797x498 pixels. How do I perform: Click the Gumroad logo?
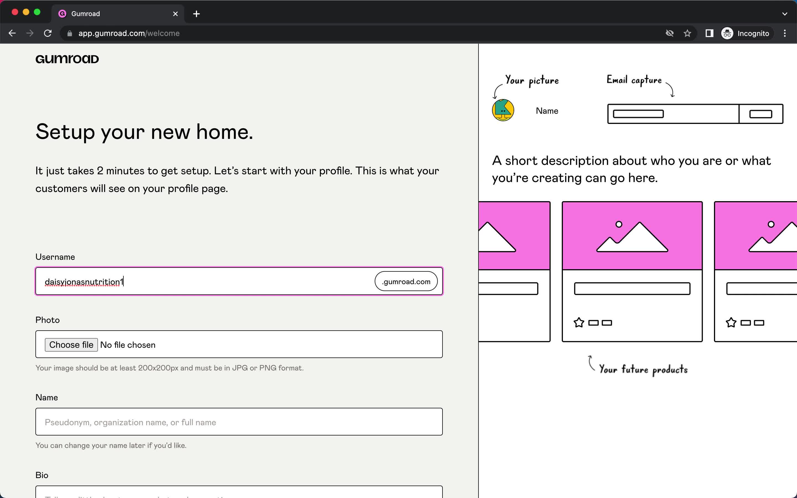(x=67, y=59)
